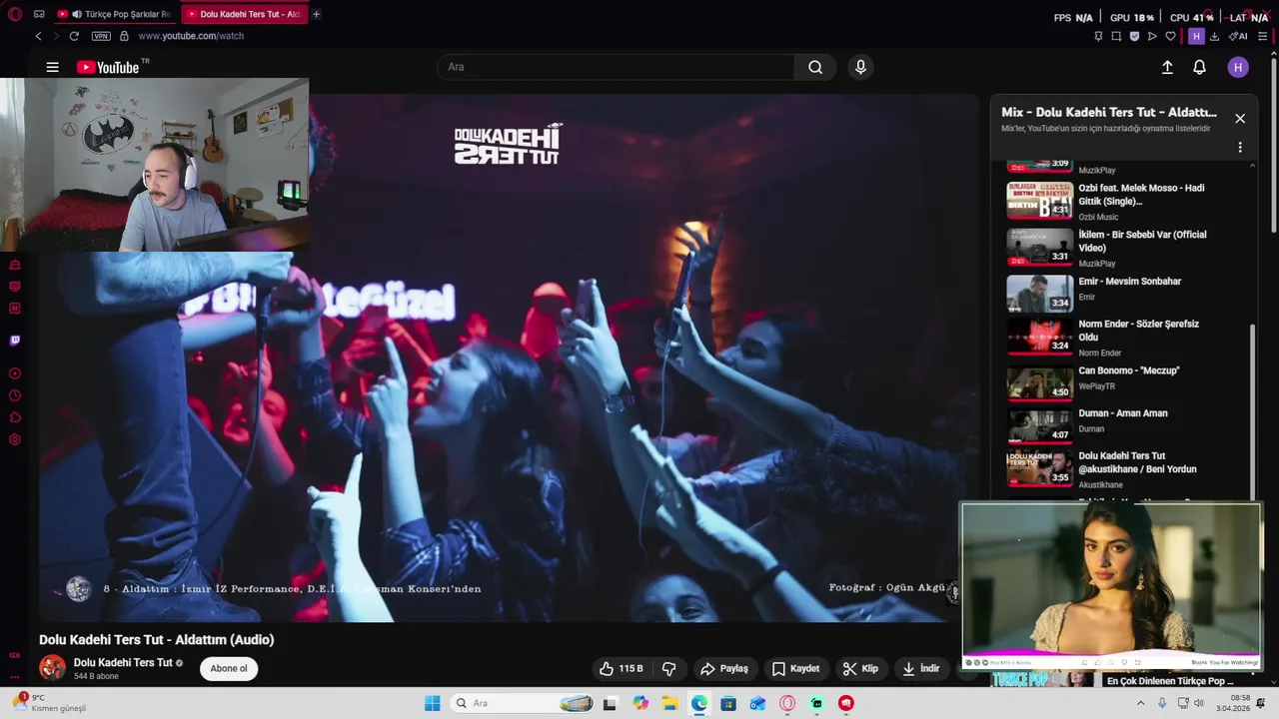Image resolution: width=1279 pixels, height=719 pixels.
Task: Like the video with 115 B thumbs up
Action: 622,669
